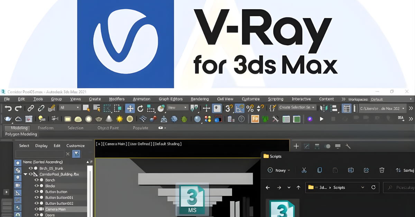Activate the Angle Snap toggle icon
Image resolution: width=415 pixels, height=217 pixels.
point(239,108)
